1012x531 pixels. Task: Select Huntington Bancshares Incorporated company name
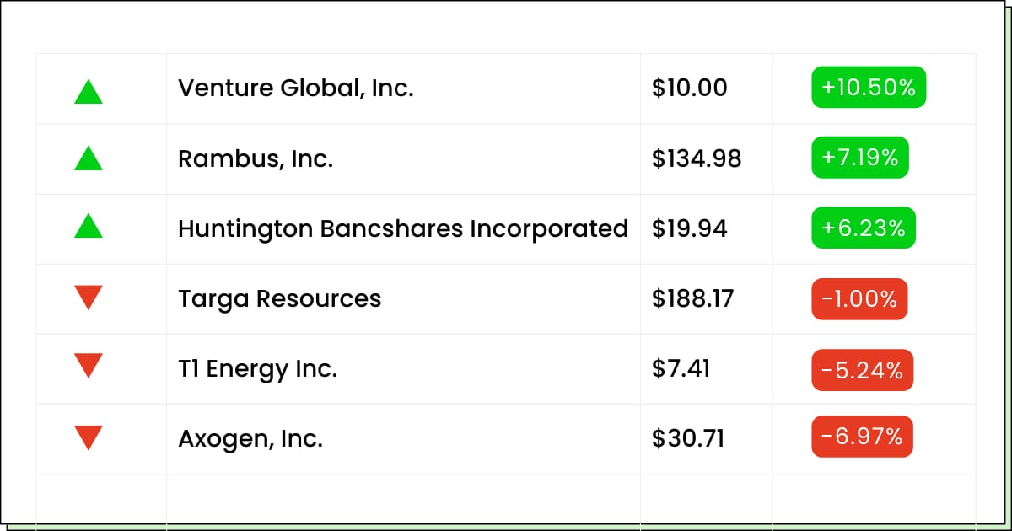tap(402, 228)
